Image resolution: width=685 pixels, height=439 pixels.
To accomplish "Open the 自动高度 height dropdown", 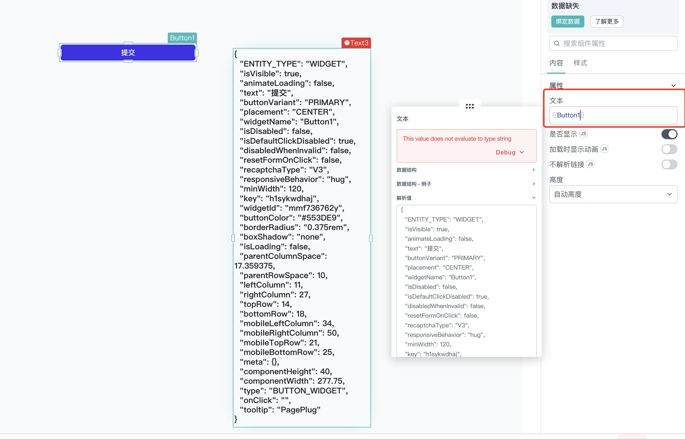I will pos(613,194).
